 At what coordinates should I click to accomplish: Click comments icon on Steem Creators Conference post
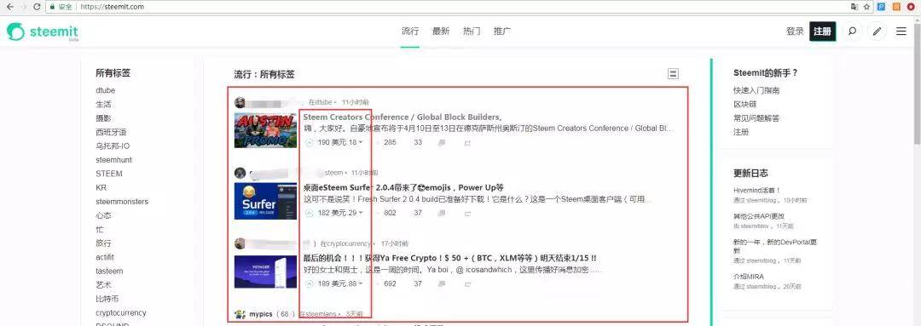pos(442,142)
